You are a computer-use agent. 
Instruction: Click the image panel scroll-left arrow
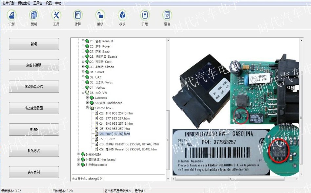173,179
